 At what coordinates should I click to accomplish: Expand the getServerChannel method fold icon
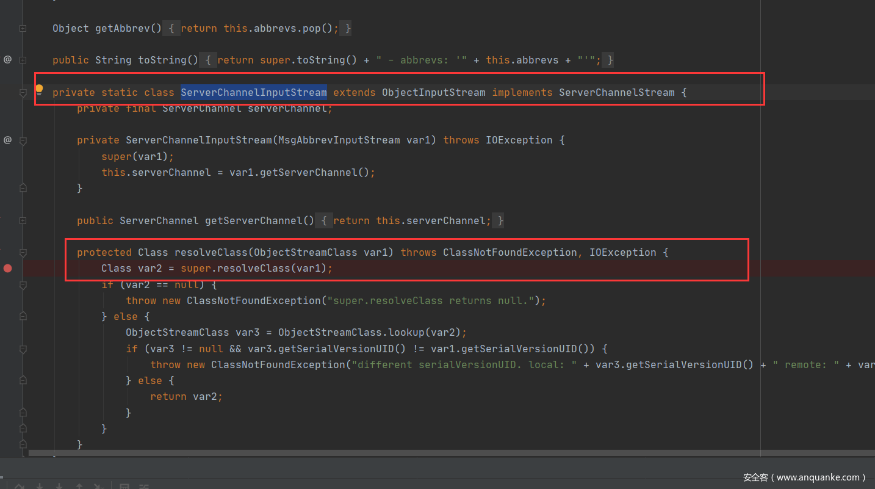click(23, 220)
